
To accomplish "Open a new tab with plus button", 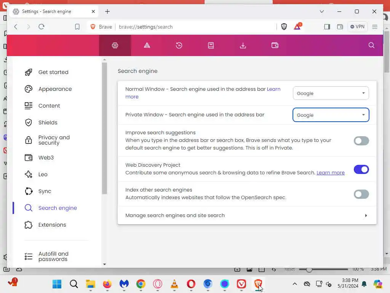I will (x=107, y=11).
